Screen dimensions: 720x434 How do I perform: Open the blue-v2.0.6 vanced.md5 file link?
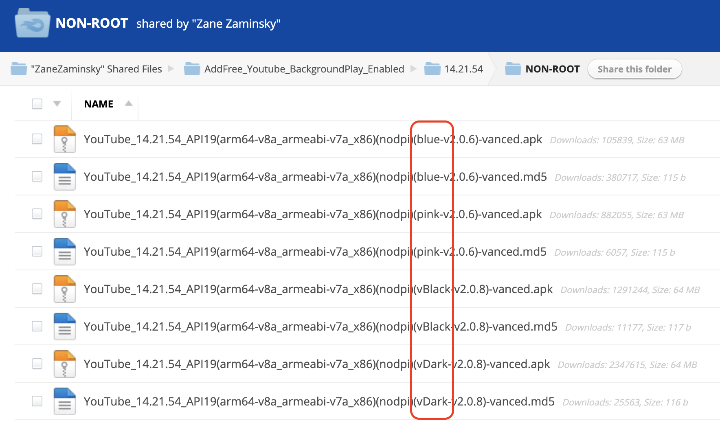pos(315,177)
